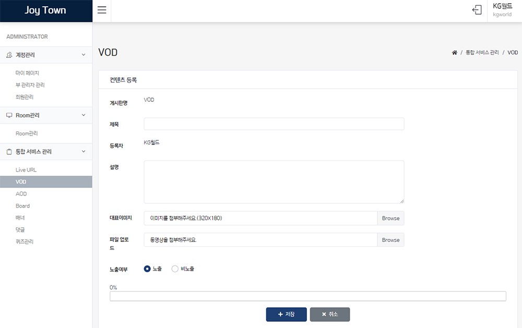Click the clipboard icon beside 통합 서비스 관리
Screen dimensions: 522x328
pyautogui.click(x=9, y=152)
